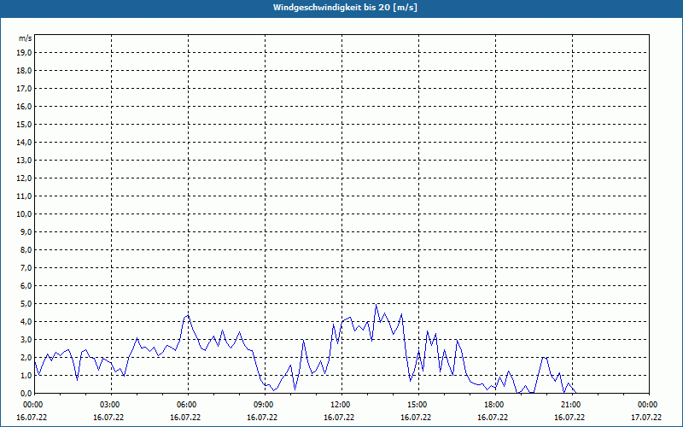Click the '0,0' y-axis value
The image size is (683, 427).
click(x=26, y=393)
